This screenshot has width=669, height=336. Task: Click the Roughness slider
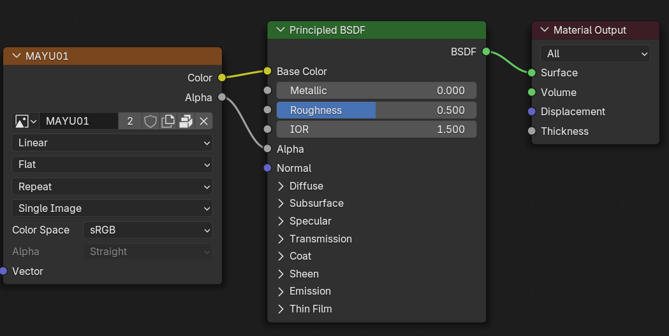[x=376, y=110]
